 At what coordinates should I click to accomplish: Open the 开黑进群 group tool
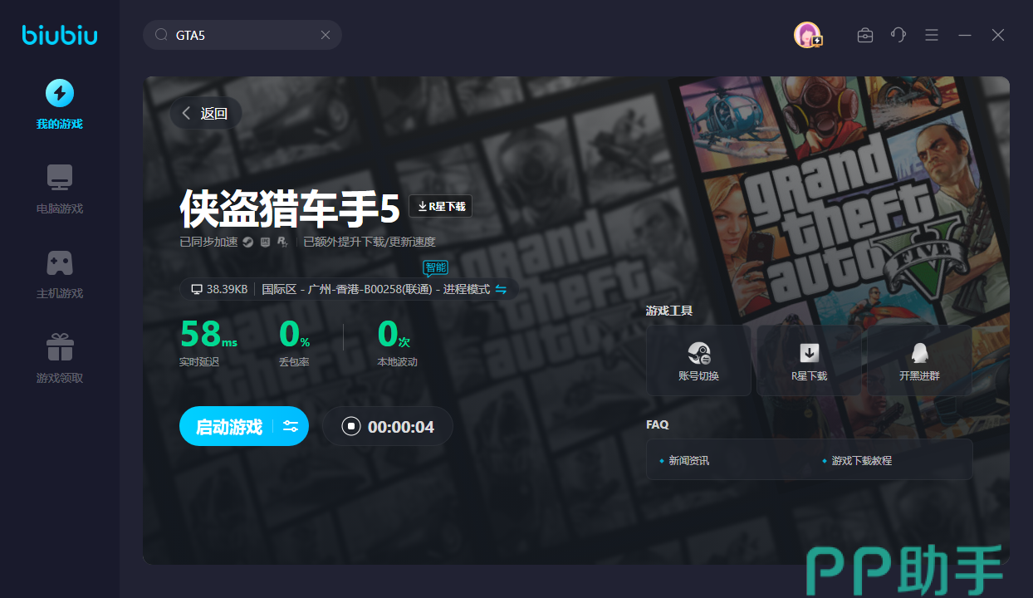point(919,360)
